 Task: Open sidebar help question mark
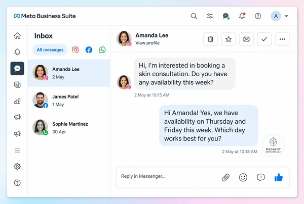17,183
